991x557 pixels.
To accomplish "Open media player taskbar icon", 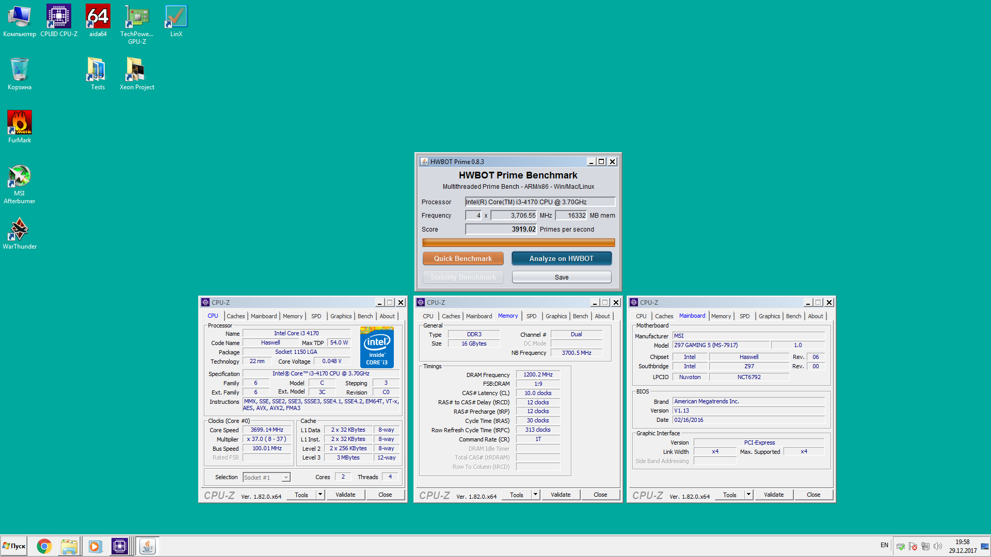I will [94, 546].
